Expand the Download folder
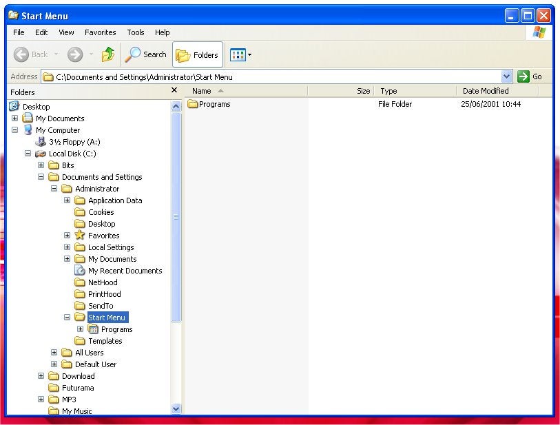 (41, 376)
